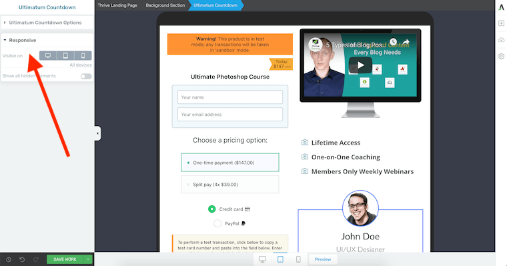This screenshot has height=266, width=507.
Task: Click the redo arrow icon
Action: [36, 259]
